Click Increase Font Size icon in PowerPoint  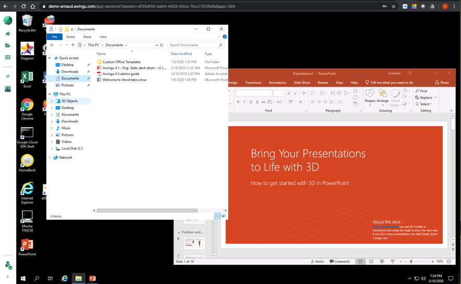coord(289,93)
